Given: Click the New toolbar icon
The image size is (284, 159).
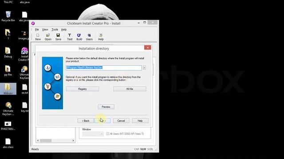Looking at the screenshot, I should 38,37.
